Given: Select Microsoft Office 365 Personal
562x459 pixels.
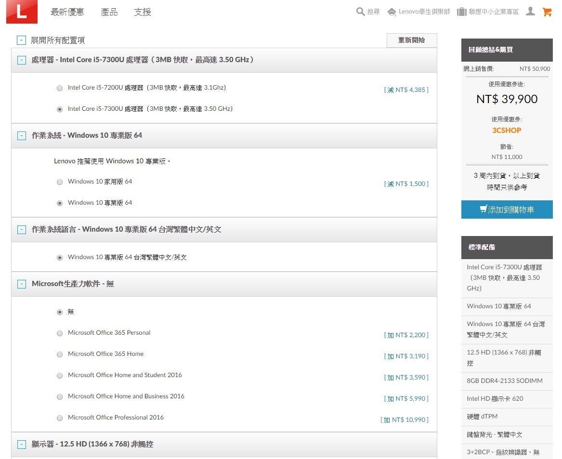Looking at the screenshot, I should (60, 333).
